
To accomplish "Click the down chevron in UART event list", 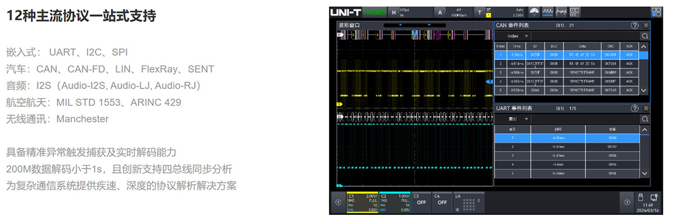I will (x=644, y=173).
